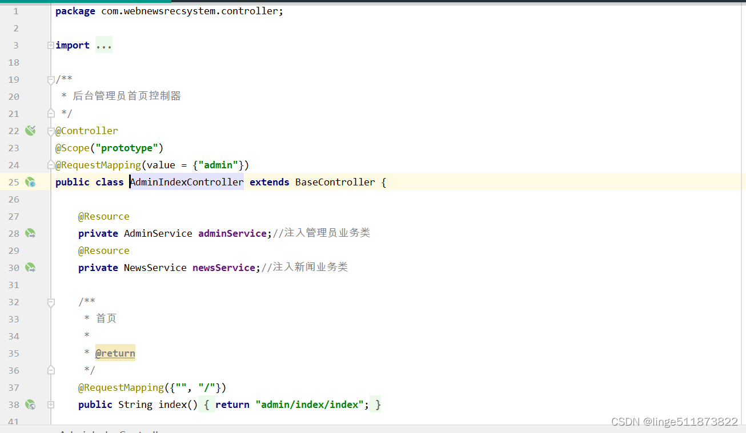Click the Javadoc text 首页 on line 33
Viewport: 746px width, 433px height.
[106, 319]
